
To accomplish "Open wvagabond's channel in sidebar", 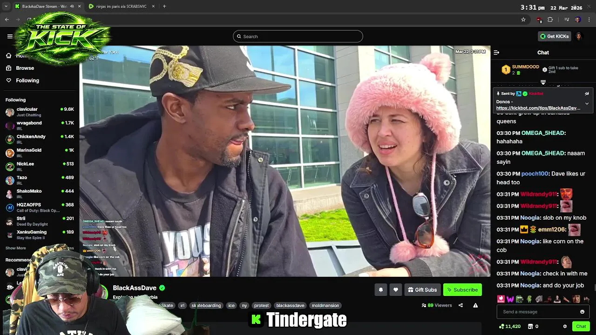I will 40,126.
